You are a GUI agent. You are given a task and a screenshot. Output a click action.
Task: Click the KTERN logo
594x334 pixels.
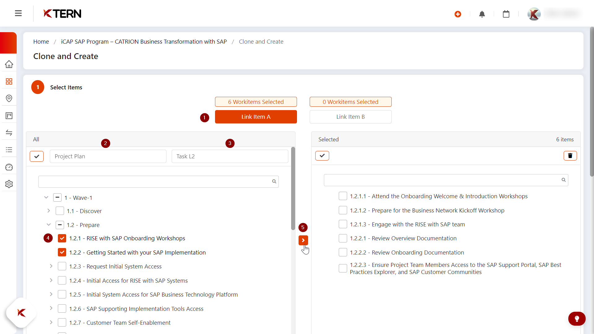tap(62, 14)
